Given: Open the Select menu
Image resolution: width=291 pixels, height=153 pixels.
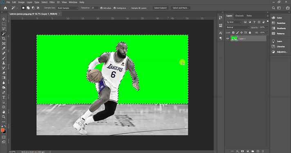Looking at the screenshot, I should click(x=45, y=2).
